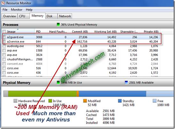
Task: Check the avp.exe PID 1588 checkbox
Action: (4, 50)
